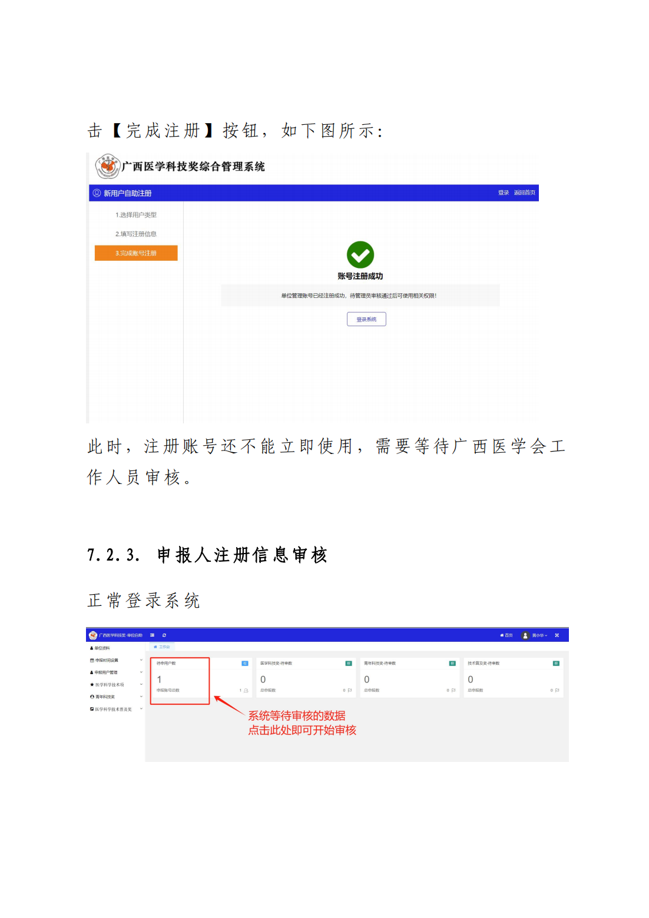Click the 首页 home link in header
649x918 pixels.
coord(506,635)
